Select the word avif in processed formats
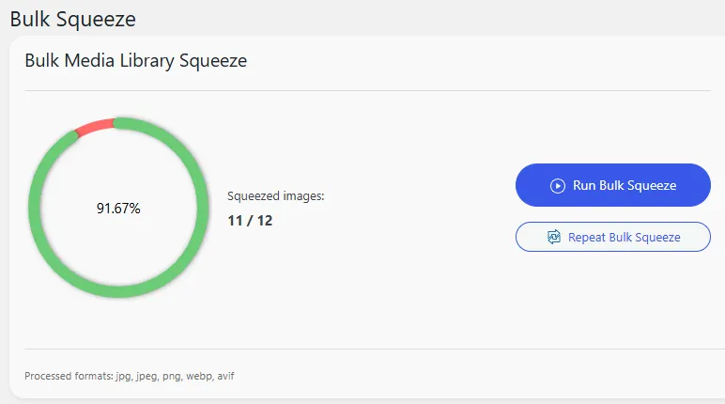Viewport: 725px width, 404px height. 225,376
